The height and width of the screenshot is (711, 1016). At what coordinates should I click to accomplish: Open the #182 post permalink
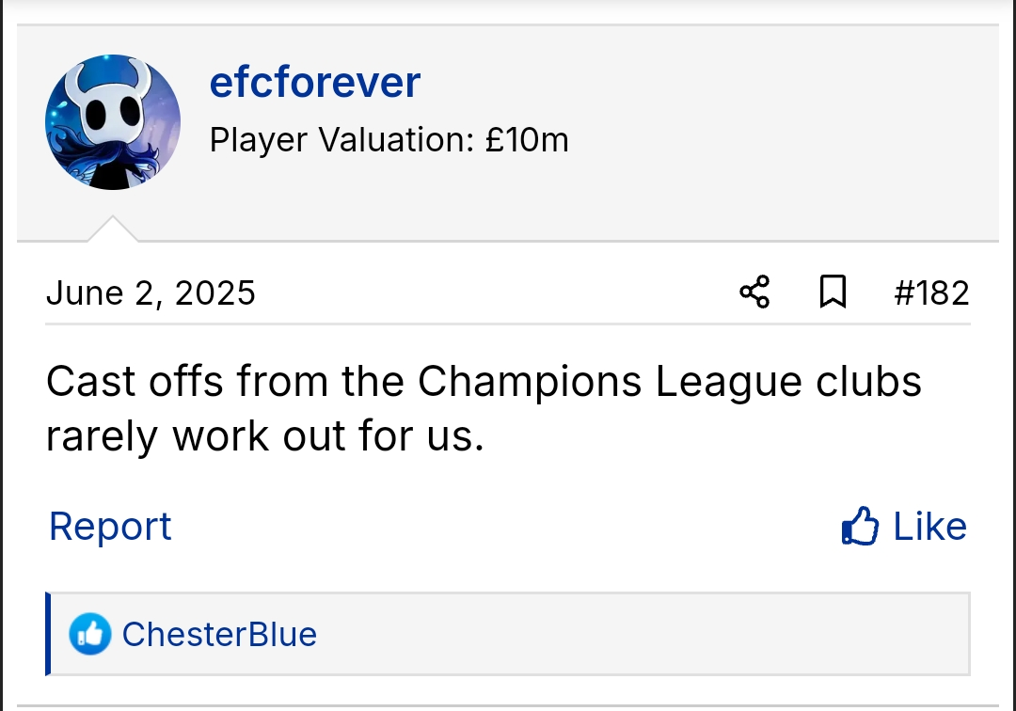(x=930, y=292)
